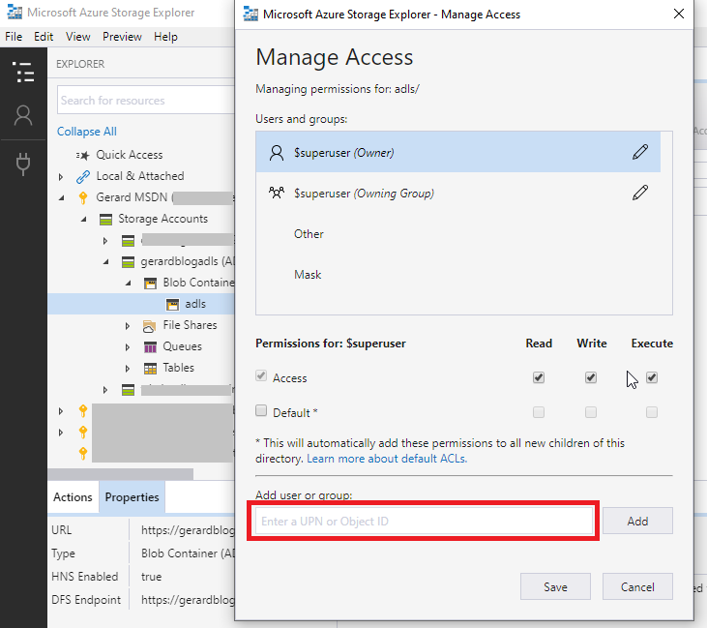The image size is (707, 628).
Task: Click the DFS Endpoint property label
Action: click(x=86, y=600)
